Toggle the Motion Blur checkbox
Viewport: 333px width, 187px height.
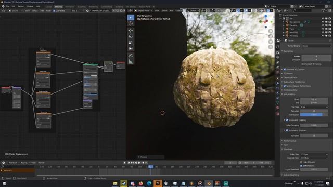tap(285, 90)
